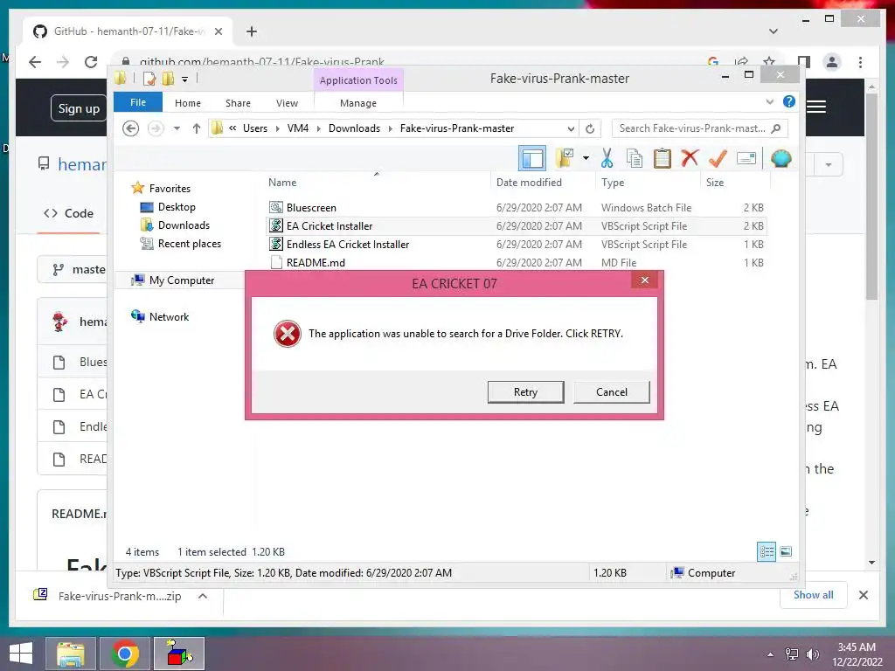This screenshot has height=671, width=895.
Task: Open the Home ribbon tab
Action: [x=188, y=103]
